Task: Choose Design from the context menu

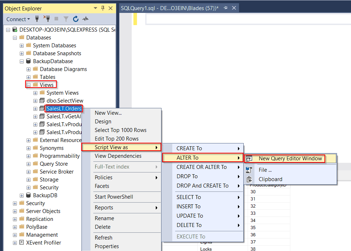Action: [103, 121]
